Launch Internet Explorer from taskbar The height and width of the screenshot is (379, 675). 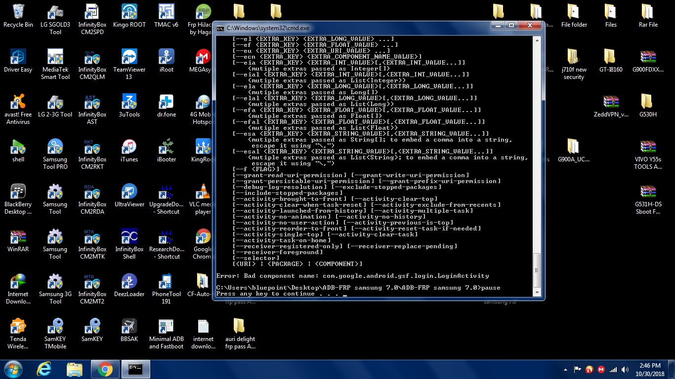44,369
